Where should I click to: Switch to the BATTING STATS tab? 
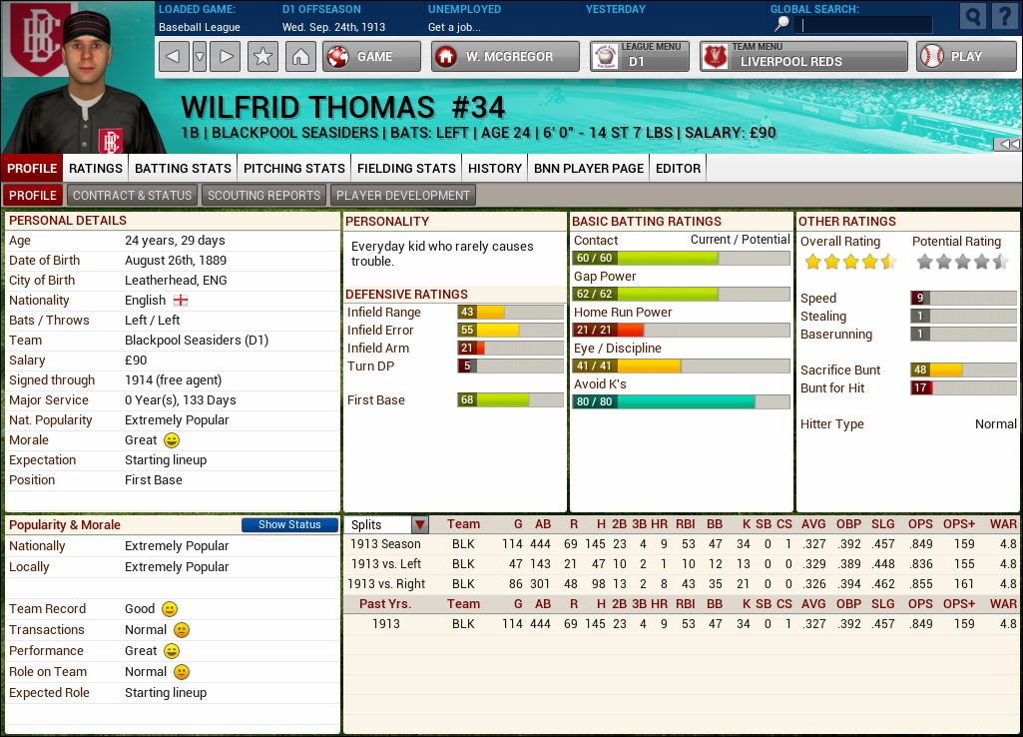pyautogui.click(x=183, y=168)
